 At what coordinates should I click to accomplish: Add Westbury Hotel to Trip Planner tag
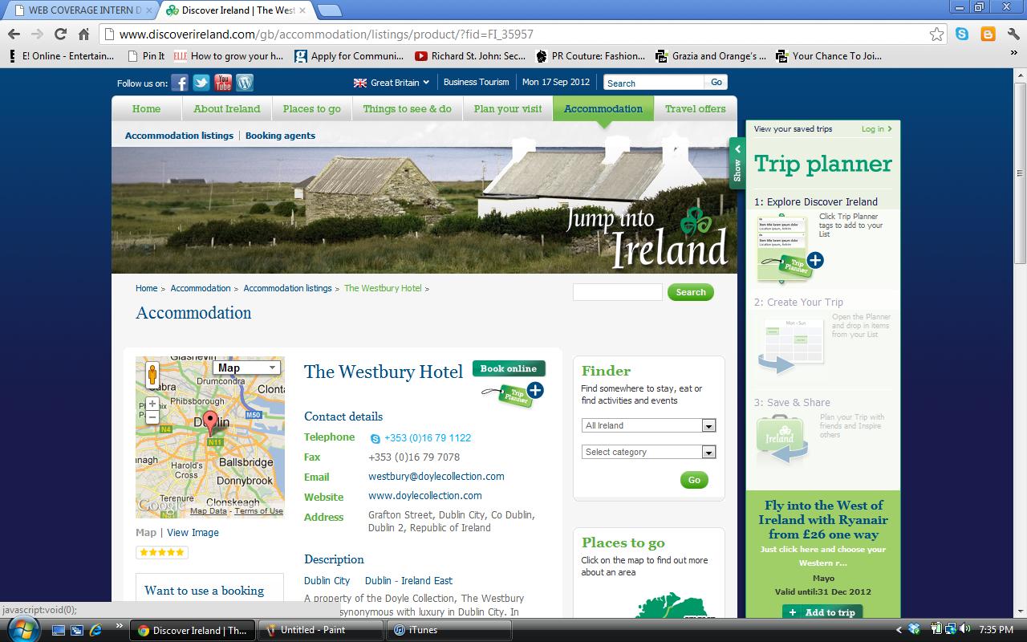[513, 393]
